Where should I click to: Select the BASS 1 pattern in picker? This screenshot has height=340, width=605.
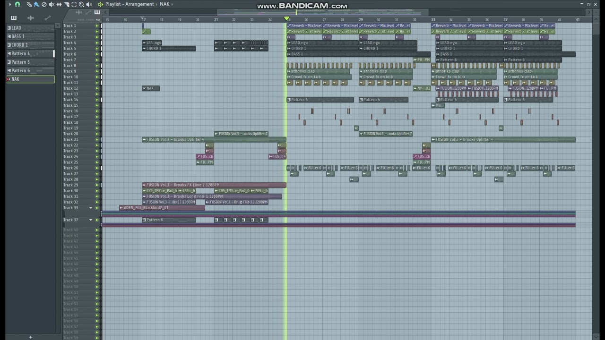pos(30,36)
